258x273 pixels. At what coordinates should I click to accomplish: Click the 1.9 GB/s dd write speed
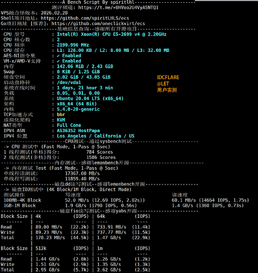pos(76,206)
